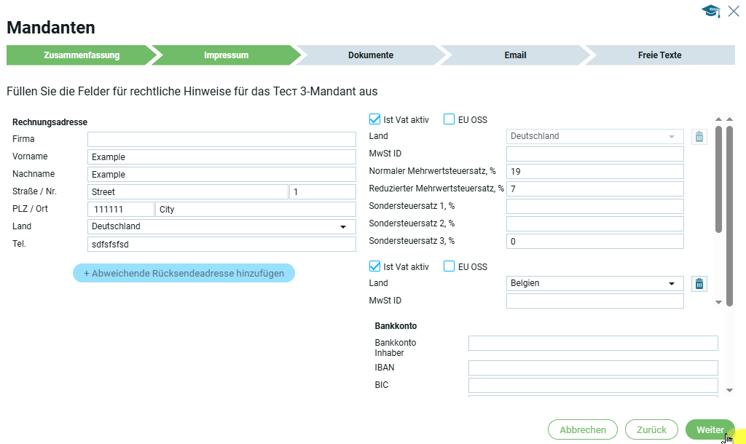This screenshot has height=444, width=746.
Task: Open the graduation cap tutorial icon
Action: 710,11
